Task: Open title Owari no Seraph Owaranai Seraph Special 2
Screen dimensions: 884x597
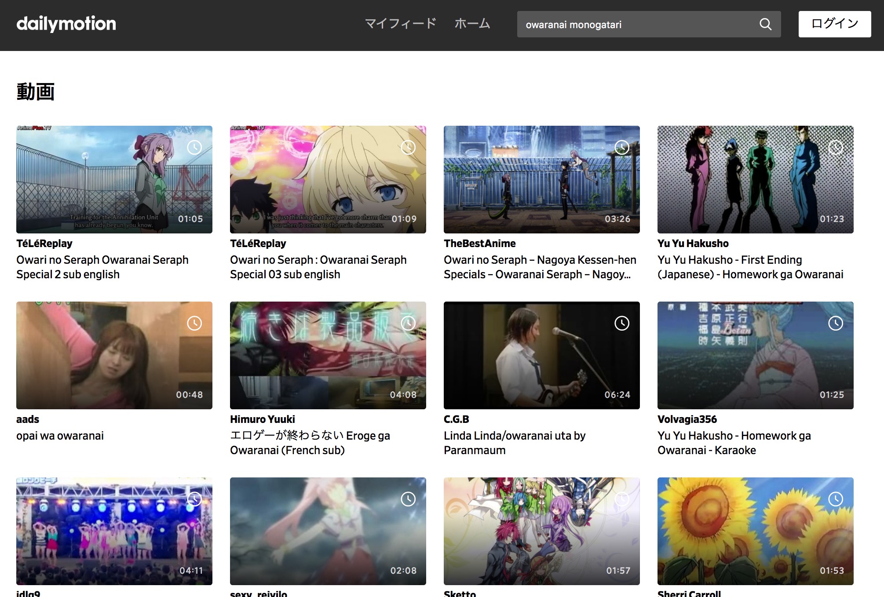Action: (x=102, y=267)
